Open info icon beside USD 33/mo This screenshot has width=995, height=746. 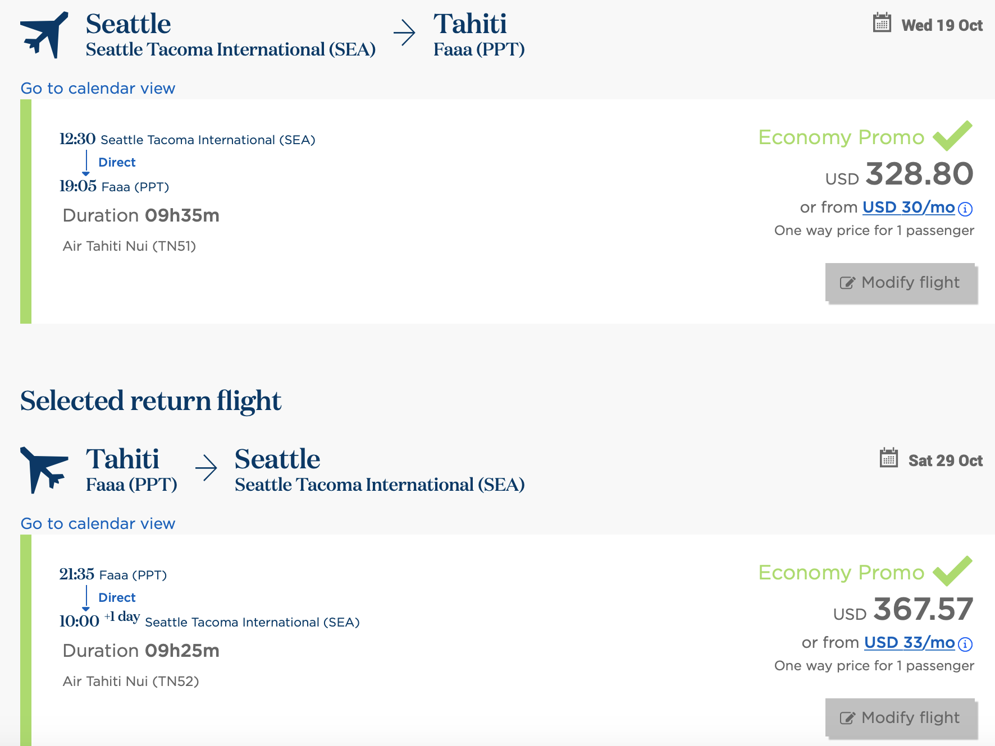point(965,644)
